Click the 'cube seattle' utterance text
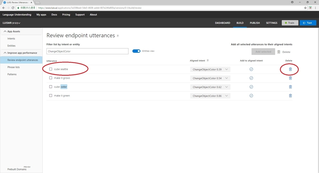The width and height of the screenshot is (319, 173). [61, 69]
